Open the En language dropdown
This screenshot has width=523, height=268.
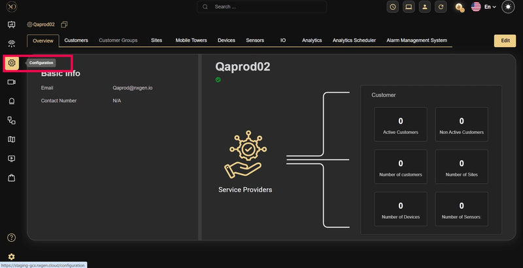click(490, 7)
